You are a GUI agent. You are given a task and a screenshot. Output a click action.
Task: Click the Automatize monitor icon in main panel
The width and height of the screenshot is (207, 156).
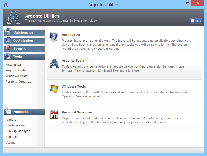coord(53,37)
